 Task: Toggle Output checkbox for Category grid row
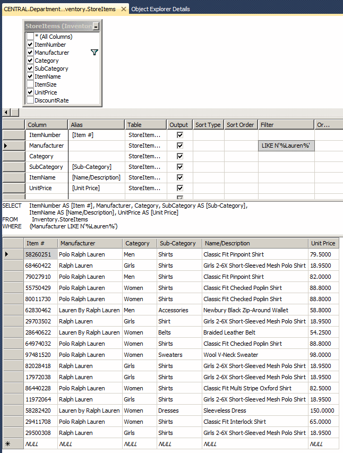[x=180, y=156]
